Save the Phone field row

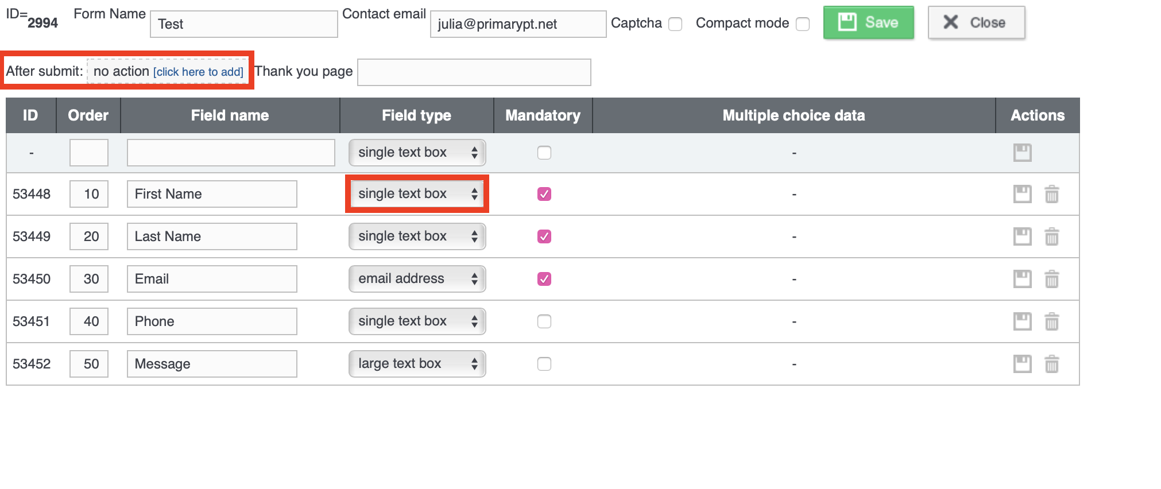pyautogui.click(x=1021, y=321)
